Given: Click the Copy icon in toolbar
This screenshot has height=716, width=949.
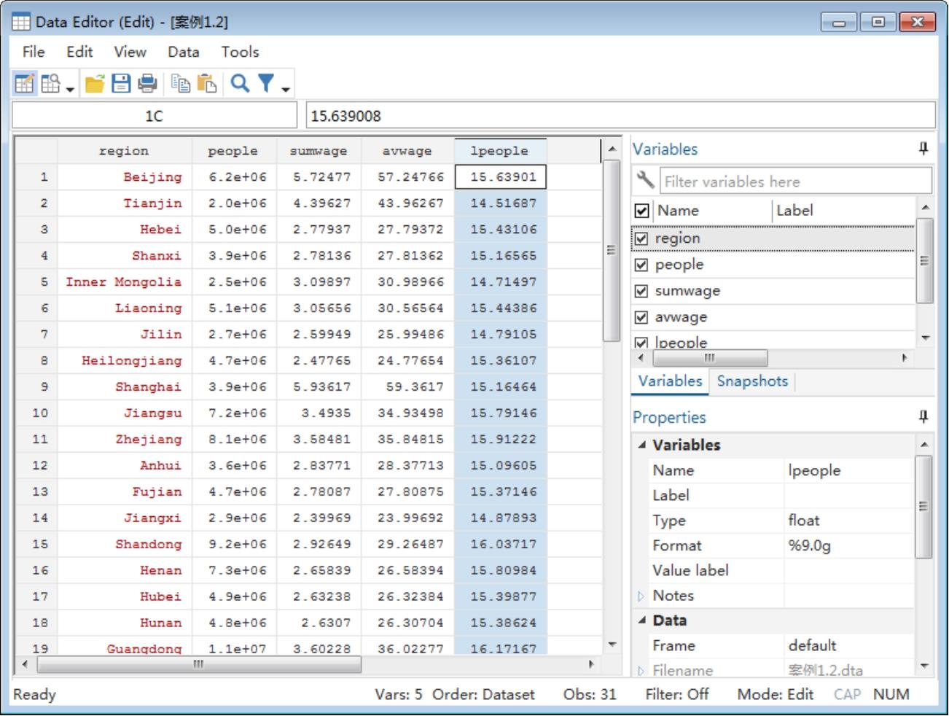Looking at the screenshot, I should pyautogui.click(x=181, y=84).
